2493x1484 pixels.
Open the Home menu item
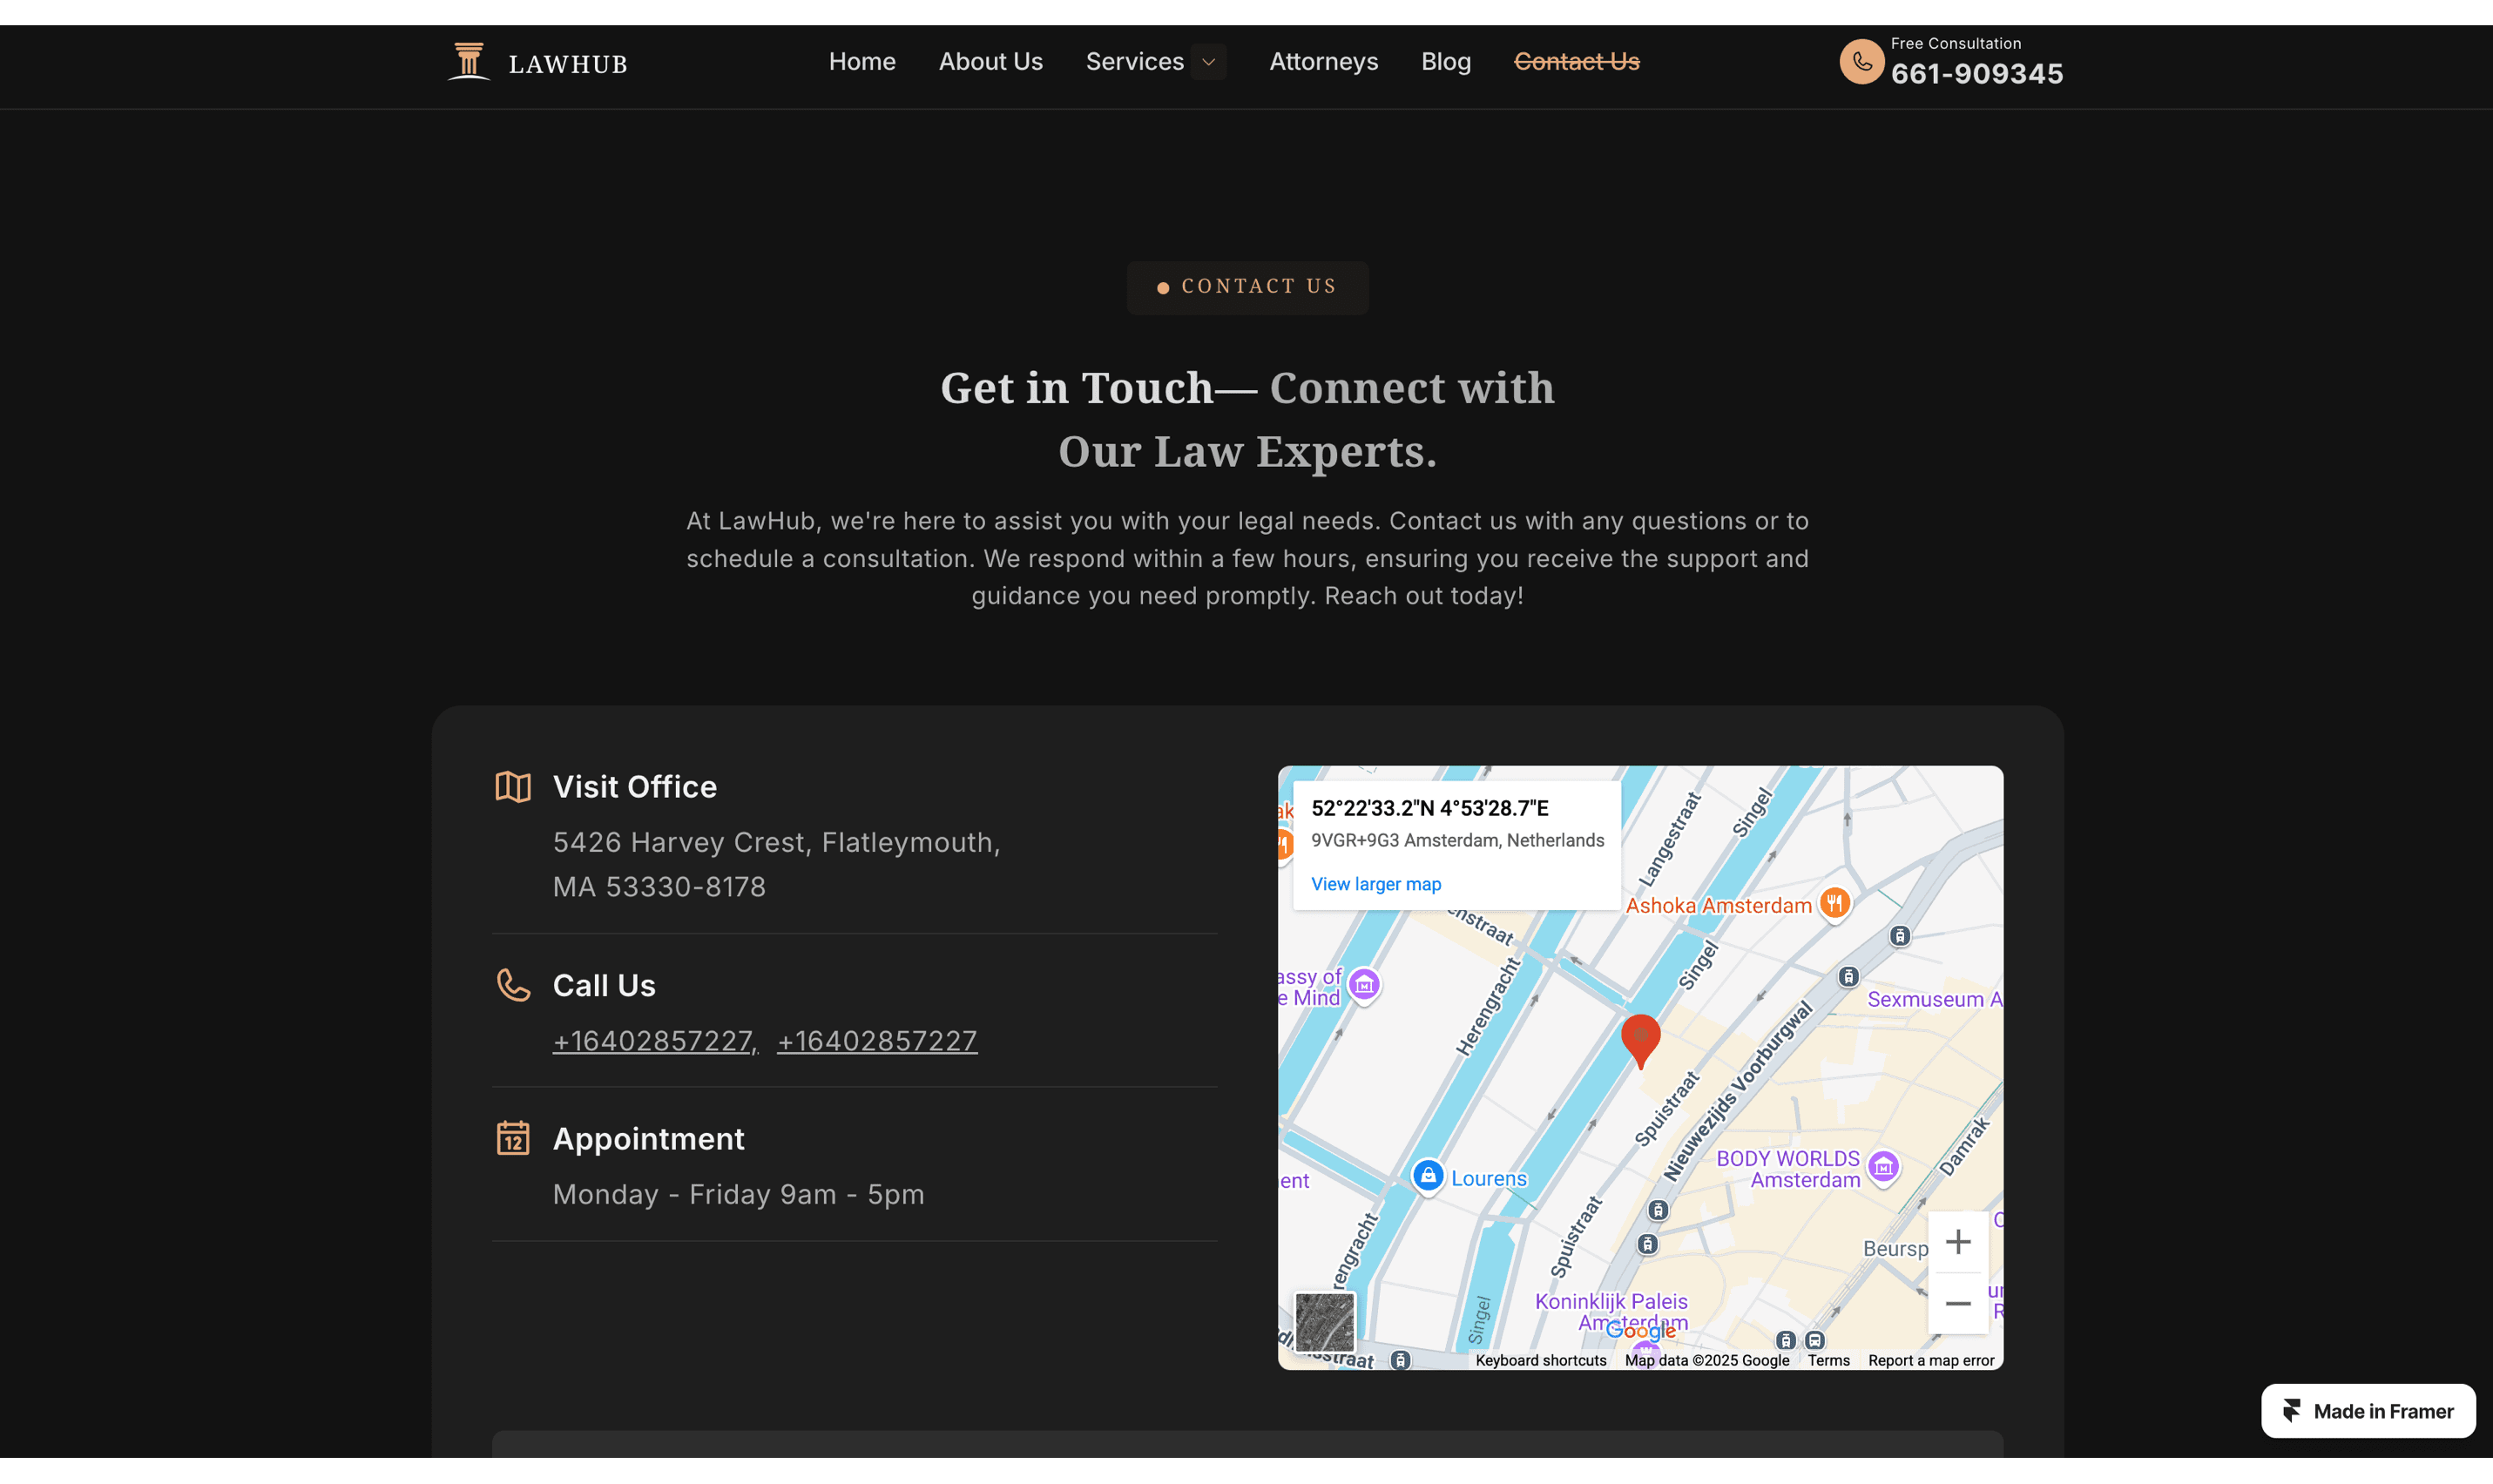tap(861, 62)
